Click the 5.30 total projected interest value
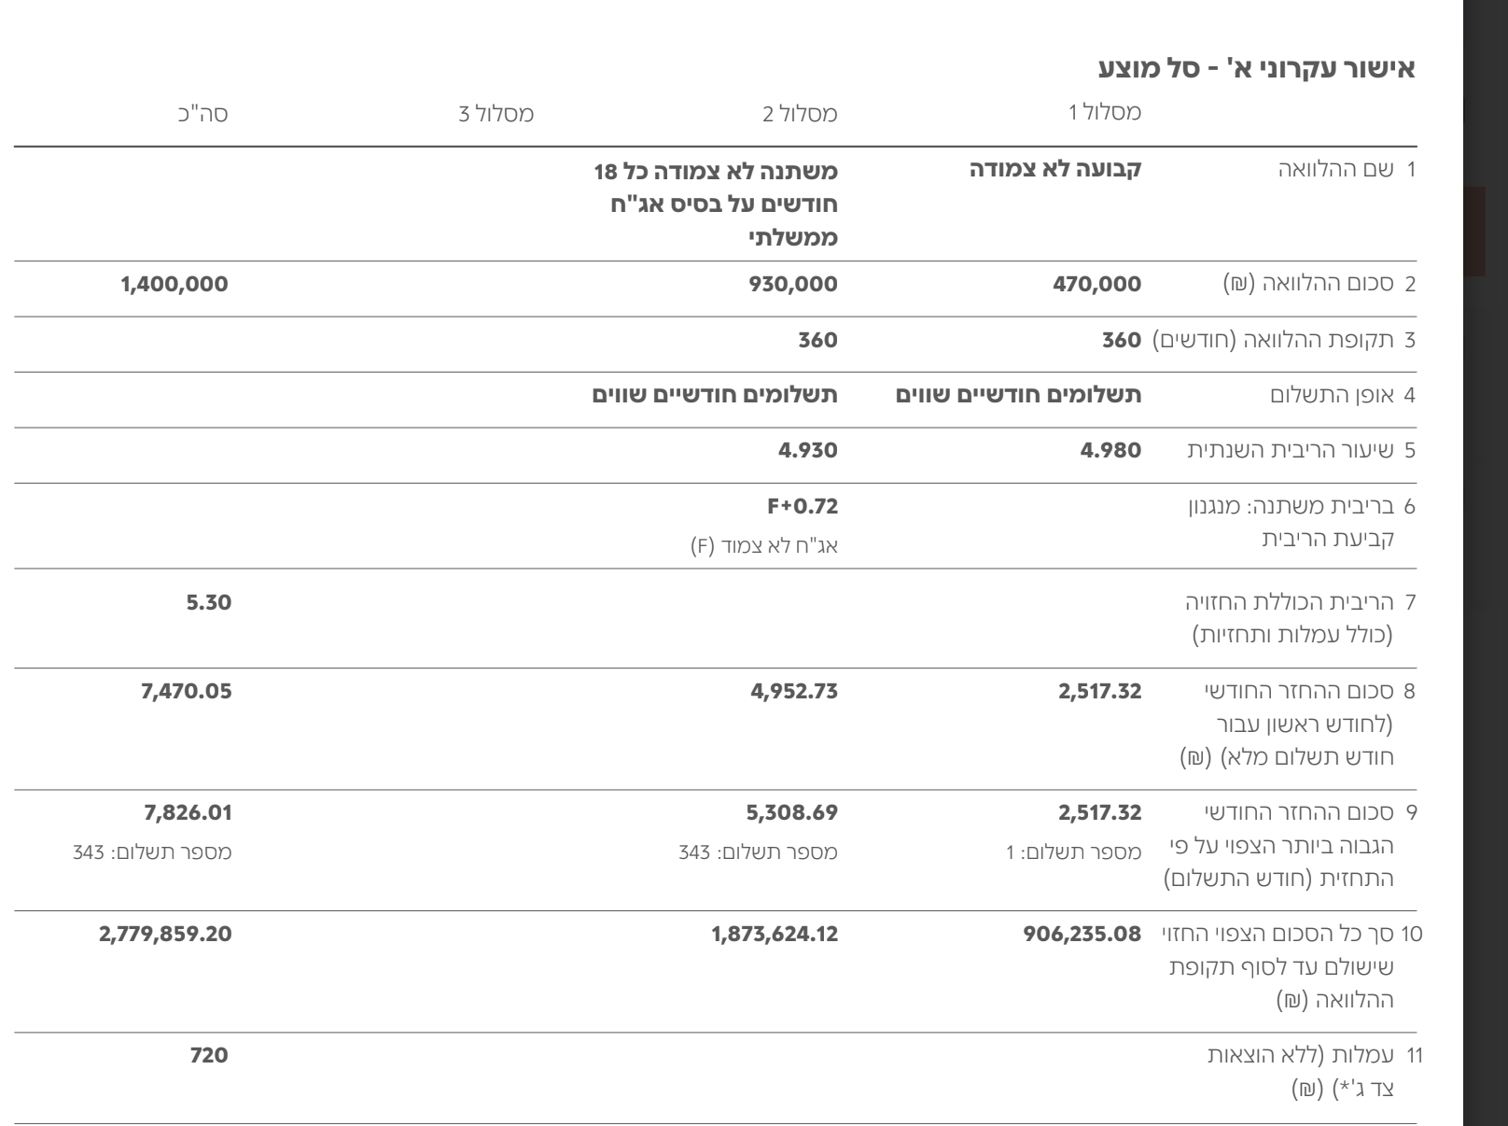Image resolution: width=1508 pixels, height=1126 pixels. point(208,602)
